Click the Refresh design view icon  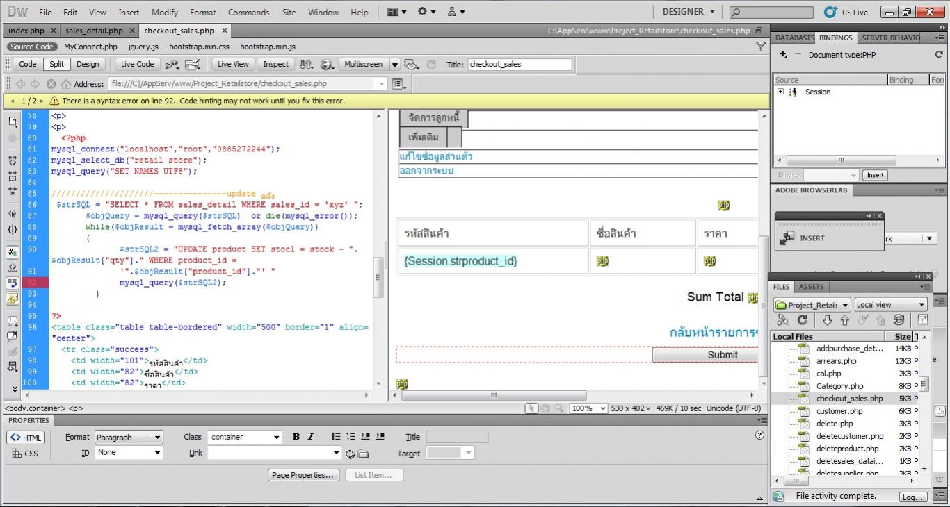click(x=431, y=65)
